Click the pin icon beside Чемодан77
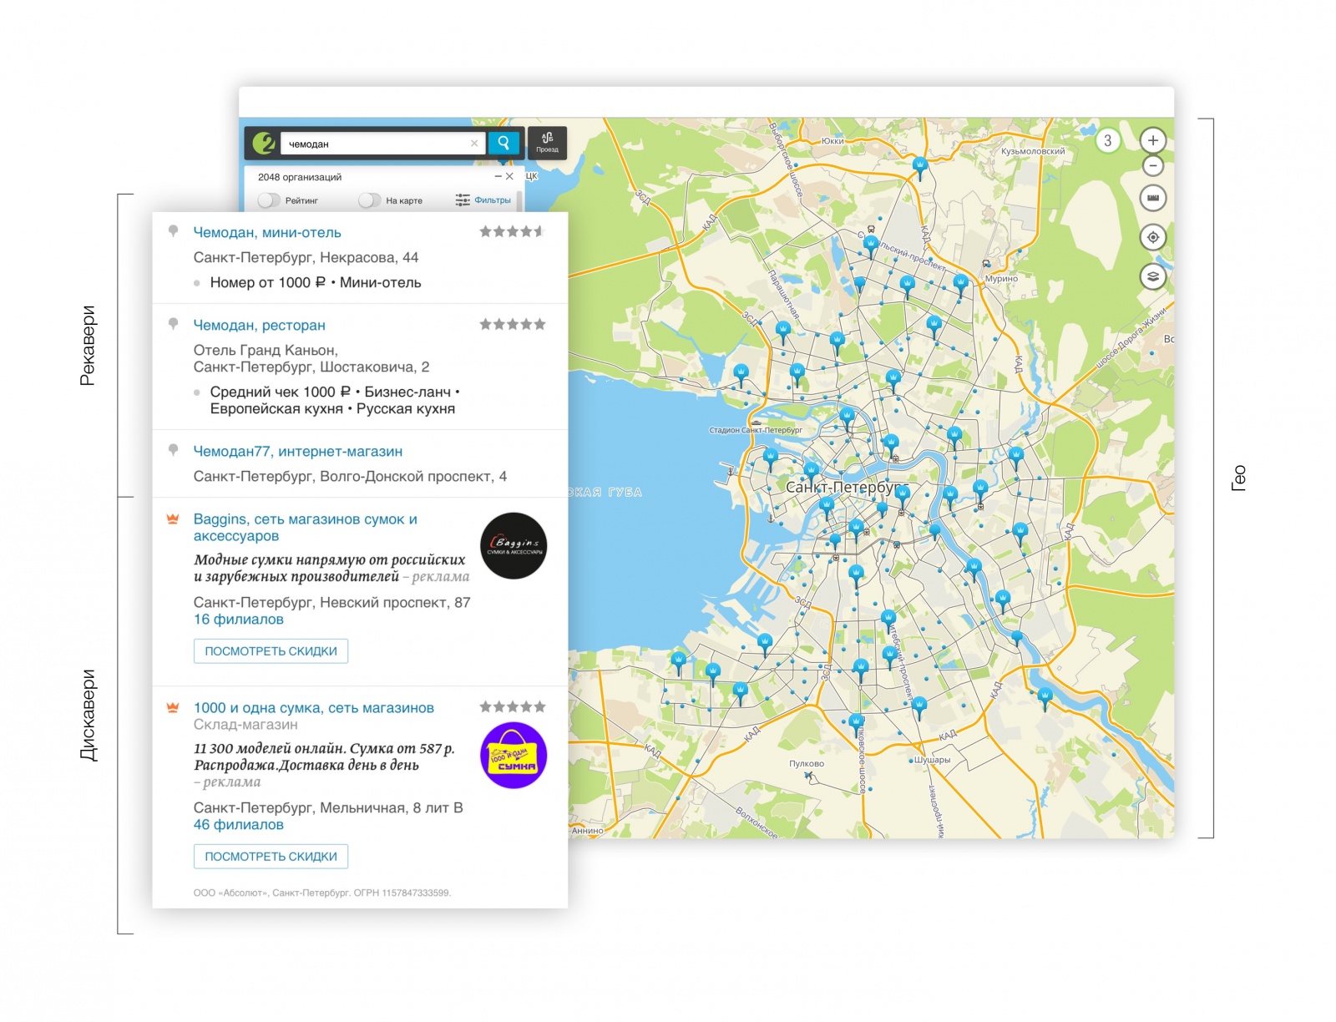 (x=173, y=450)
